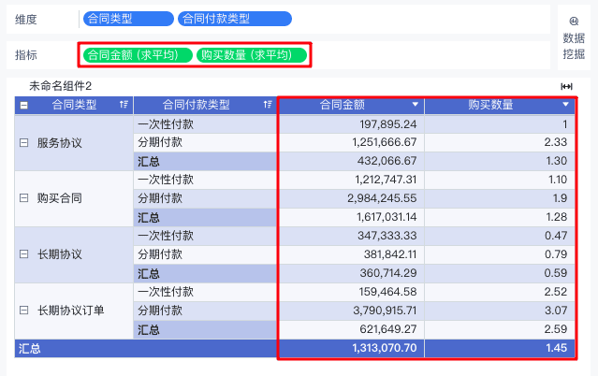Collapse all rows using header minus icon
The width and height of the screenshot is (598, 376).
pos(23,106)
